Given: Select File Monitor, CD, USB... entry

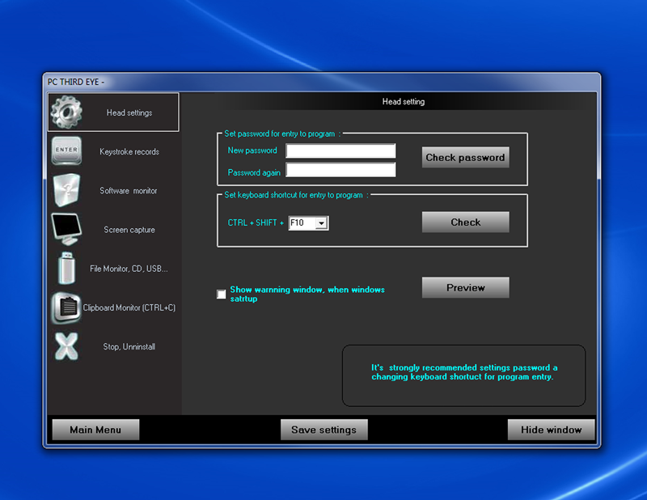Looking at the screenshot, I should (113, 269).
